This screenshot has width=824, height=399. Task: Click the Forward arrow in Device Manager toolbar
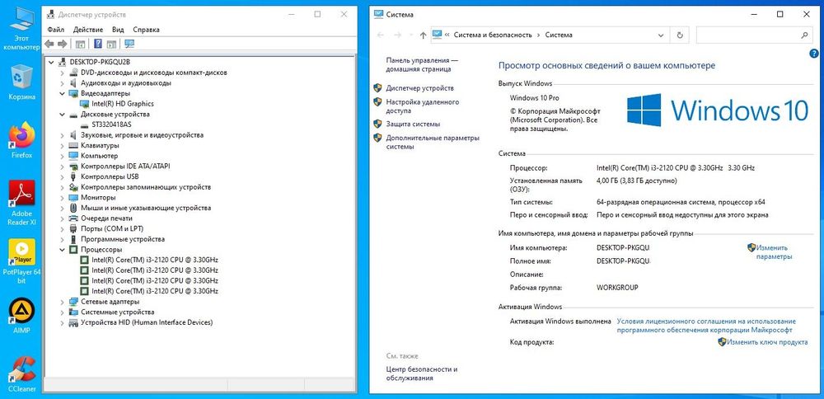click(x=62, y=44)
